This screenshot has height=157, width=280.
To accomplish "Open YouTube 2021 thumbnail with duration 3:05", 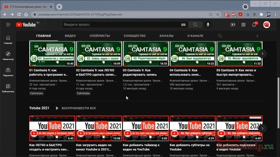I will click(146, 128).
